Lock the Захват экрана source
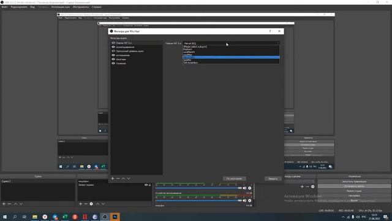The height and width of the screenshot is (221, 392). click(x=149, y=185)
